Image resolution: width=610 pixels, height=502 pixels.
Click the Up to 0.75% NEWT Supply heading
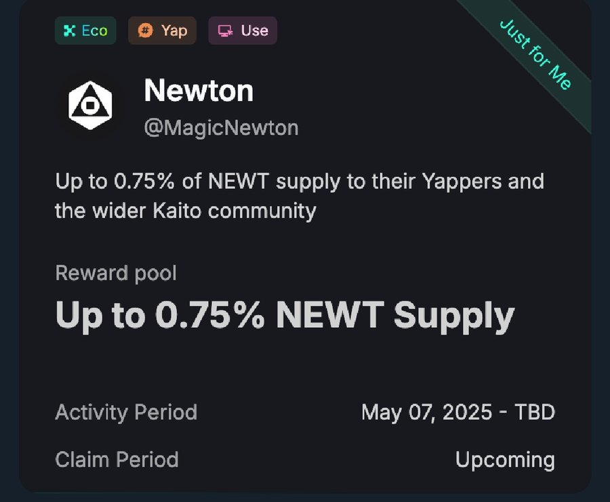click(285, 316)
